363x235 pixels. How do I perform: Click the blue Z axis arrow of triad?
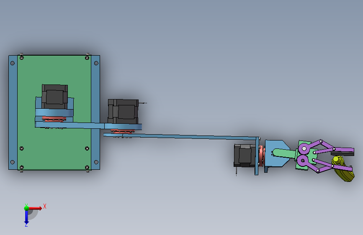point(26,217)
